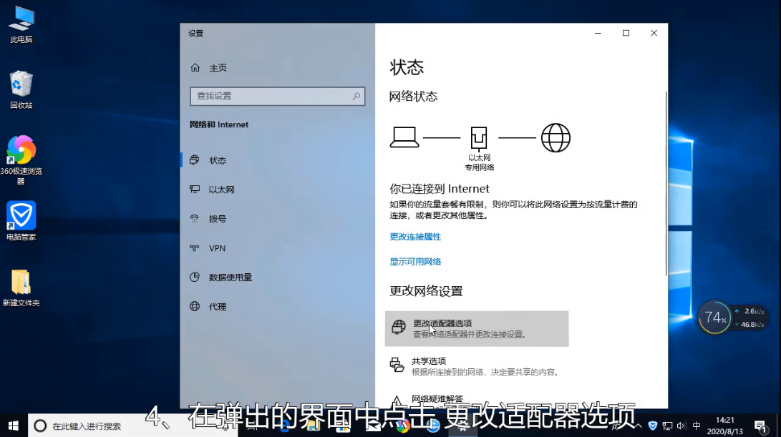Screen dimensions: 781x437
Task: Click the printer icon beside 共享选项
Action: (x=397, y=365)
